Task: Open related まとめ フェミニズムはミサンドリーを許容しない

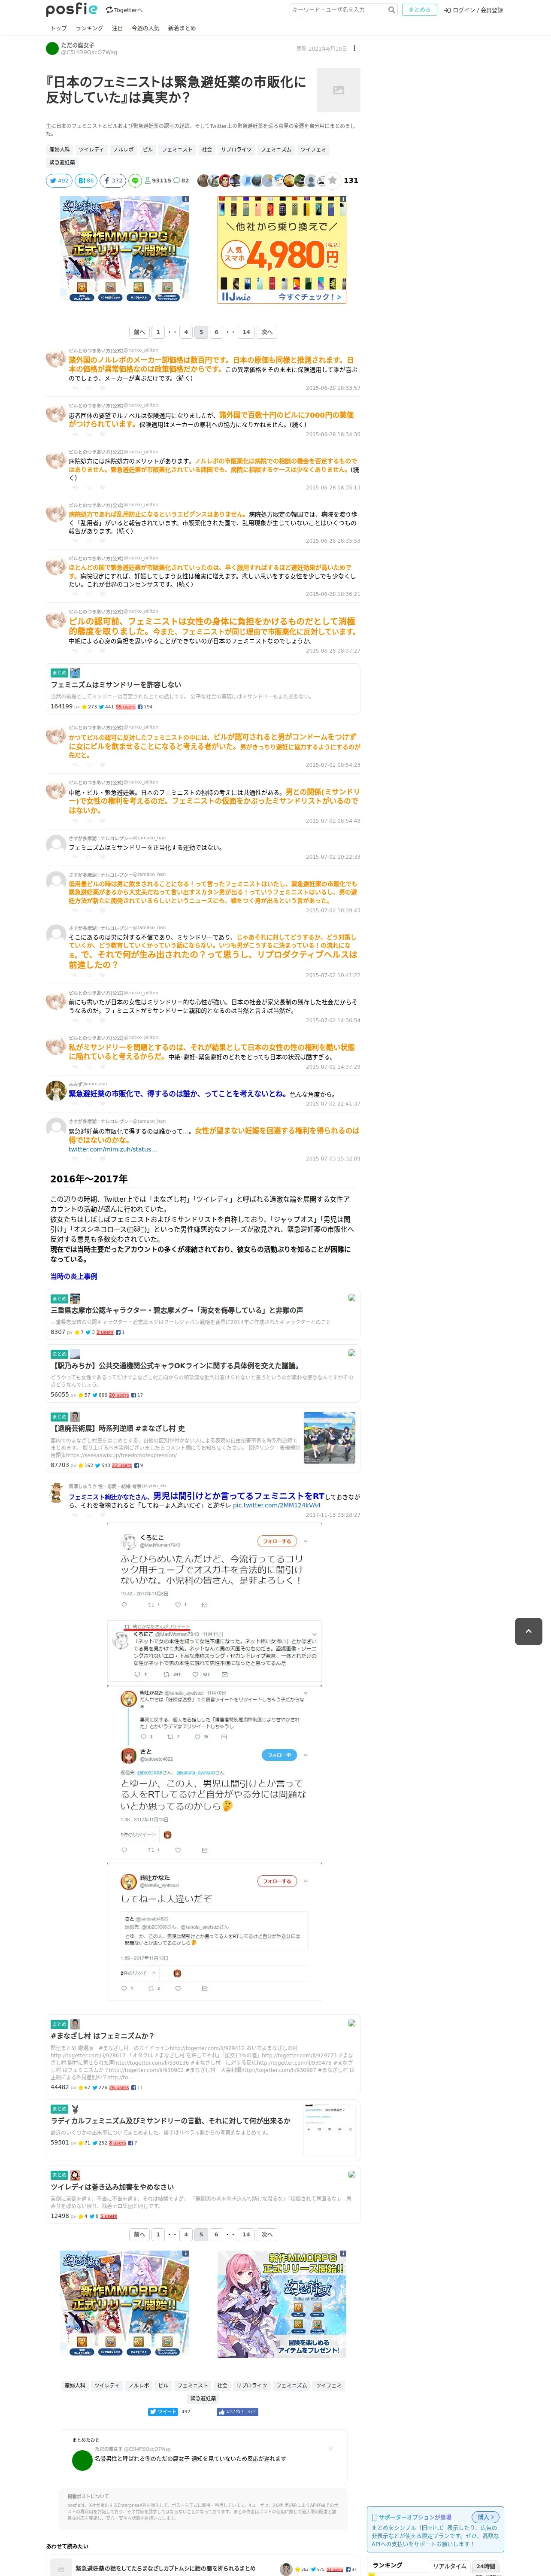Action: [116, 685]
